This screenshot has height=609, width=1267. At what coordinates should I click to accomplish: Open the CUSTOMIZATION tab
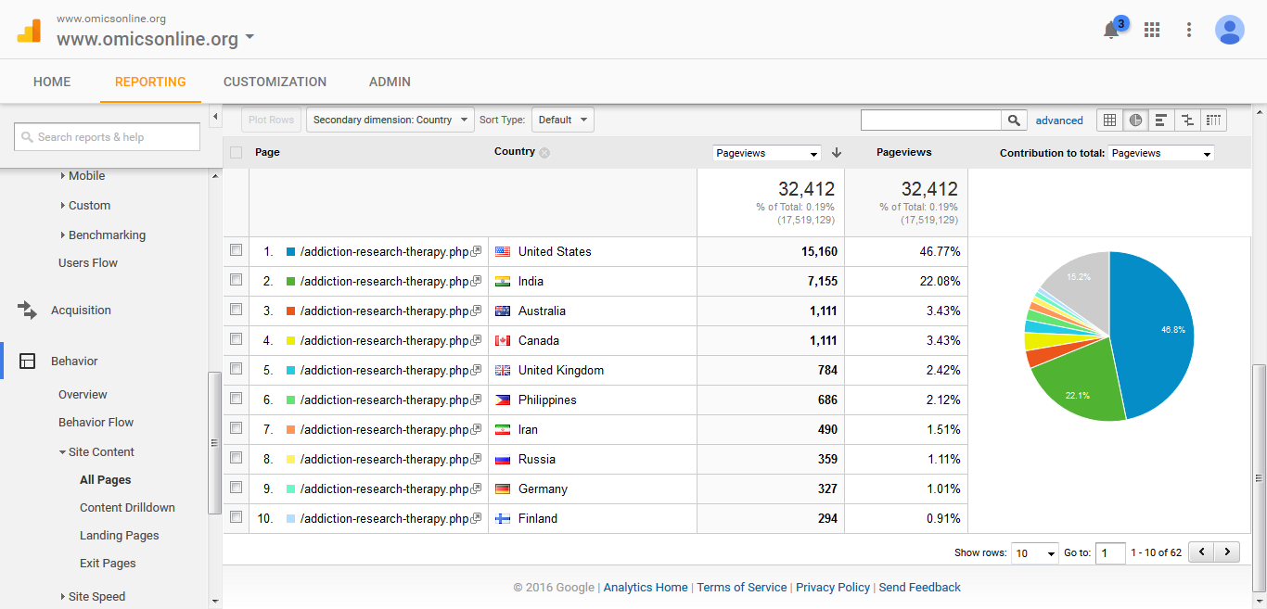tap(275, 82)
